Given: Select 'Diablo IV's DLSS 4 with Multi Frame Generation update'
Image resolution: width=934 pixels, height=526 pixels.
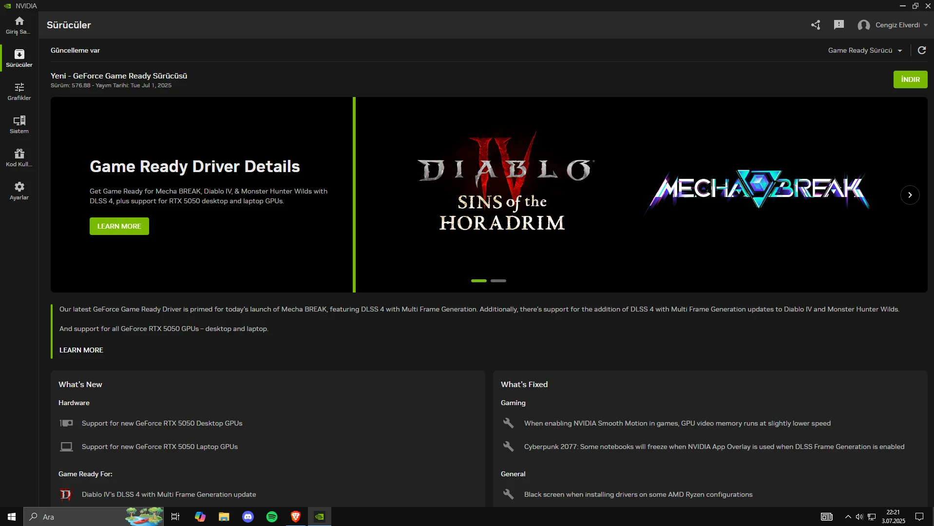Looking at the screenshot, I should [169, 494].
